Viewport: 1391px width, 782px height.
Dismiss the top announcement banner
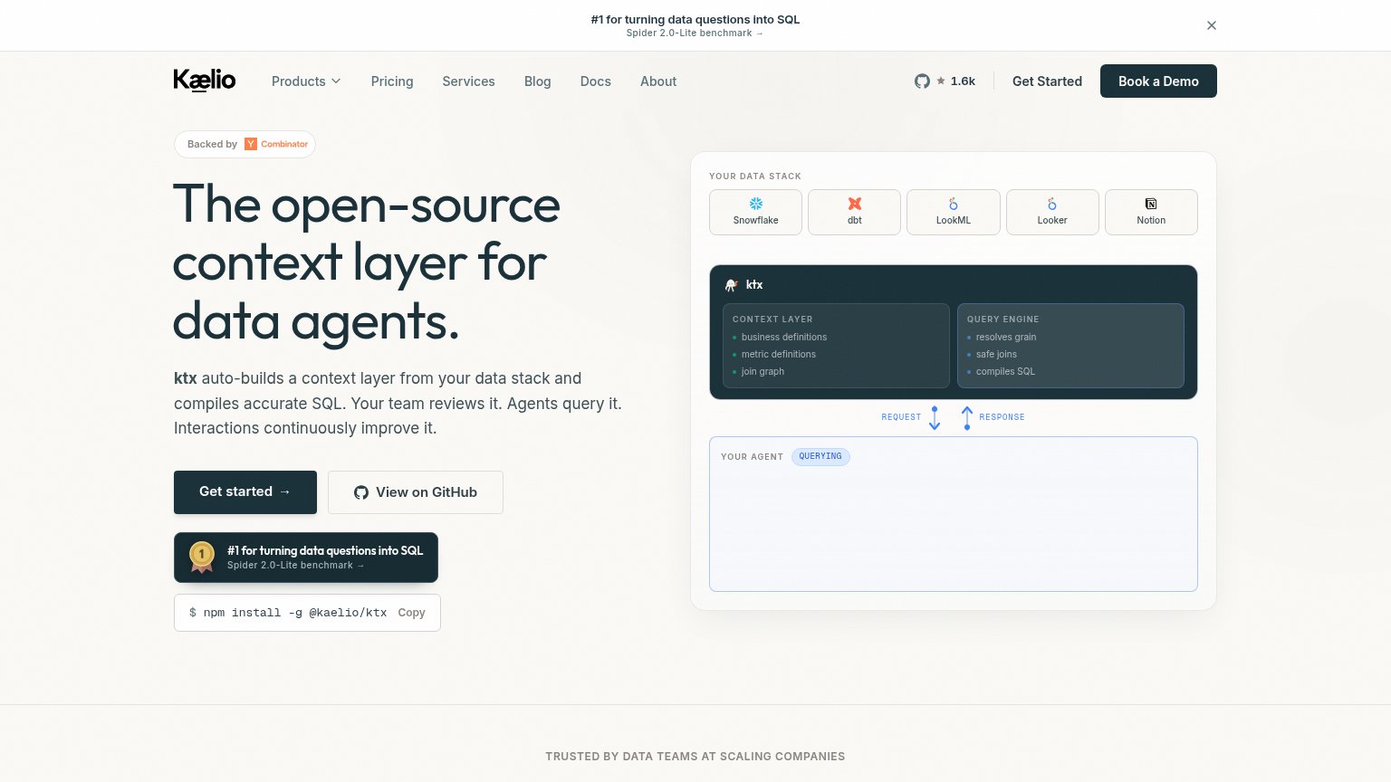tap(1212, 25)
